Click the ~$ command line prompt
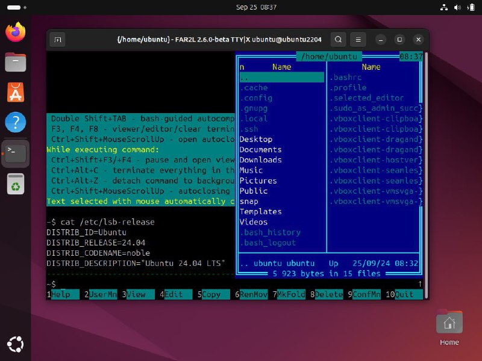Screen dimensions: 482x361 51,284
